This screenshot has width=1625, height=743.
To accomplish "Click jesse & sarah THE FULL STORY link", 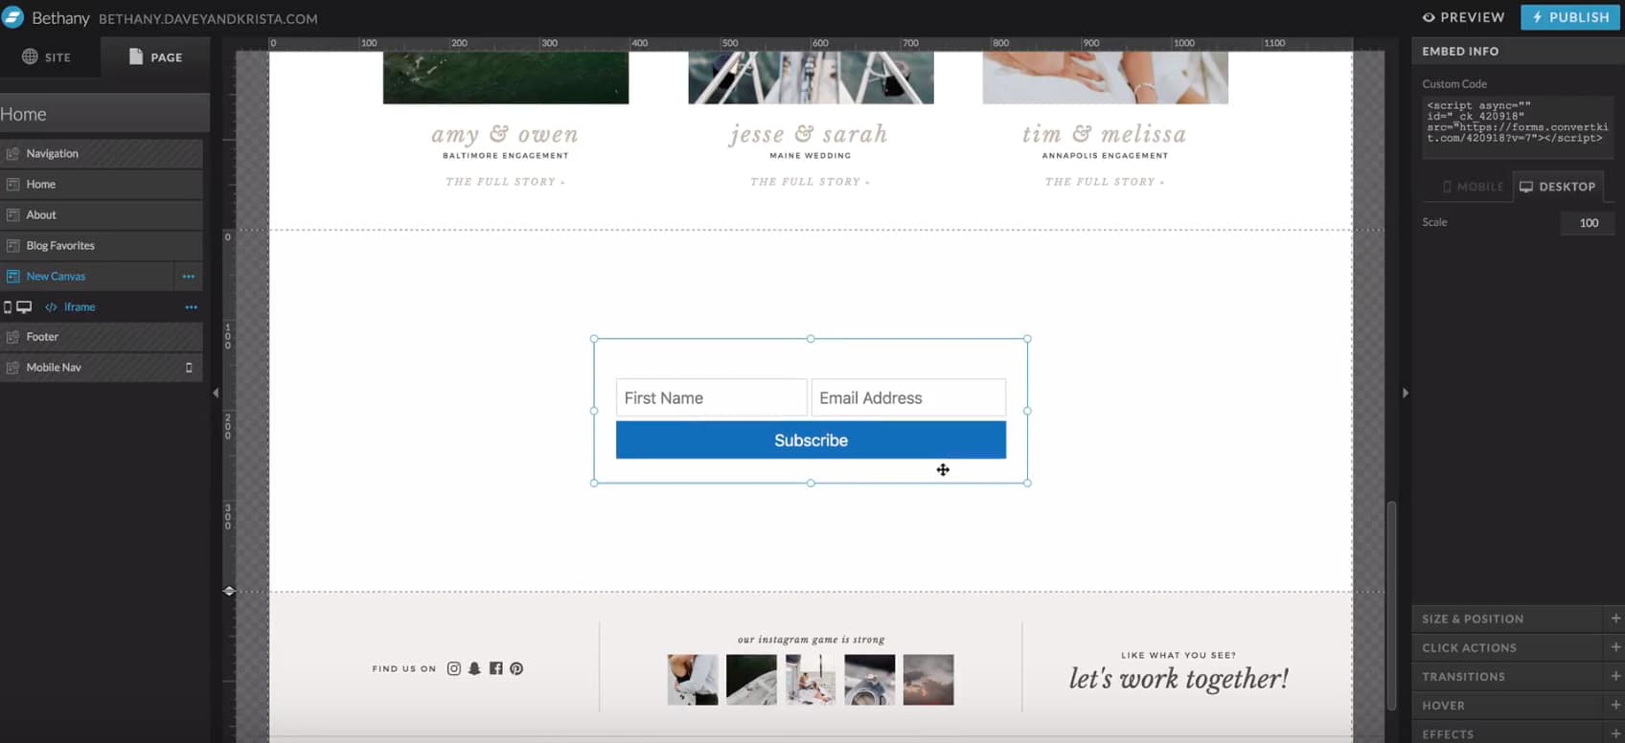I will point(811,182).
